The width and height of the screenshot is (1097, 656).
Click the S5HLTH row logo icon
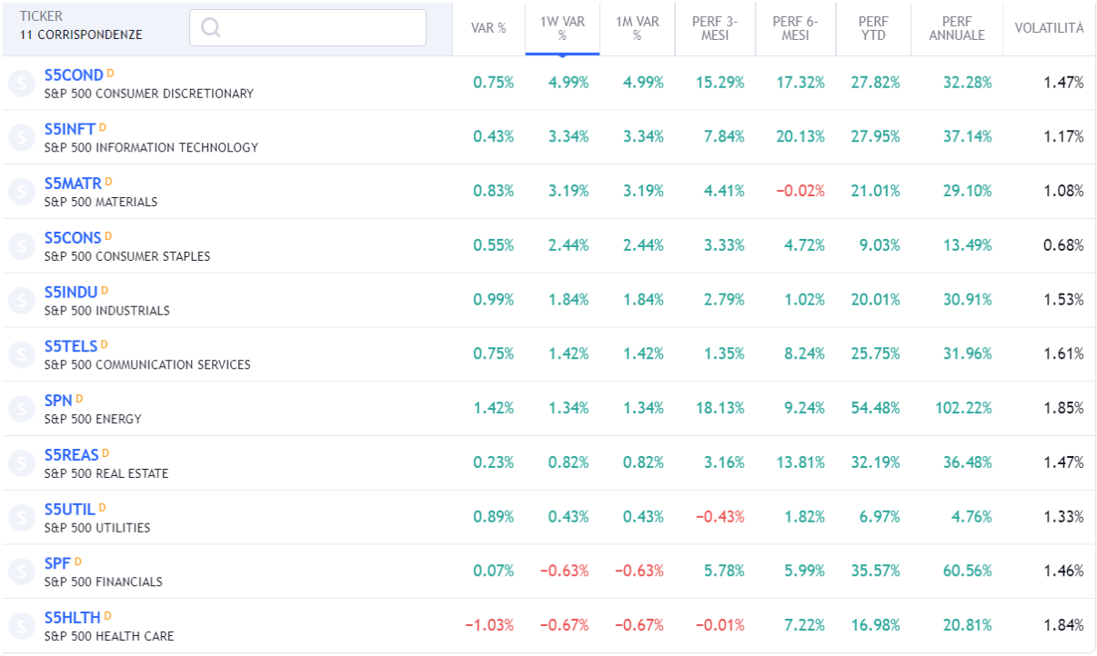click(21, 626)
